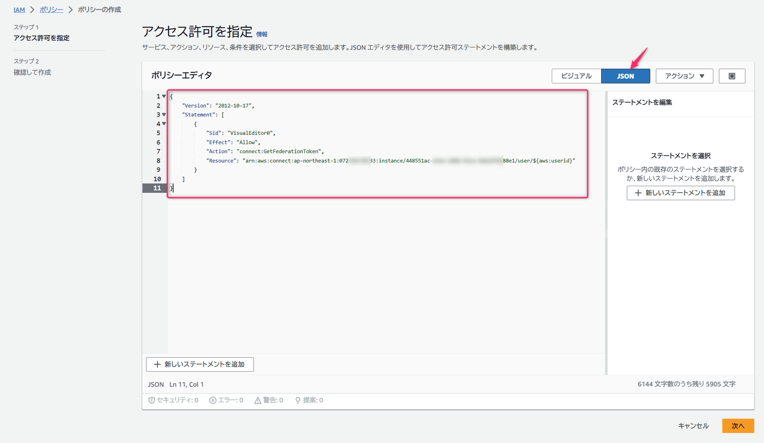764x443 pixels.
Task: Click the 警告 triangle status icon
Action: click(258, 400)
